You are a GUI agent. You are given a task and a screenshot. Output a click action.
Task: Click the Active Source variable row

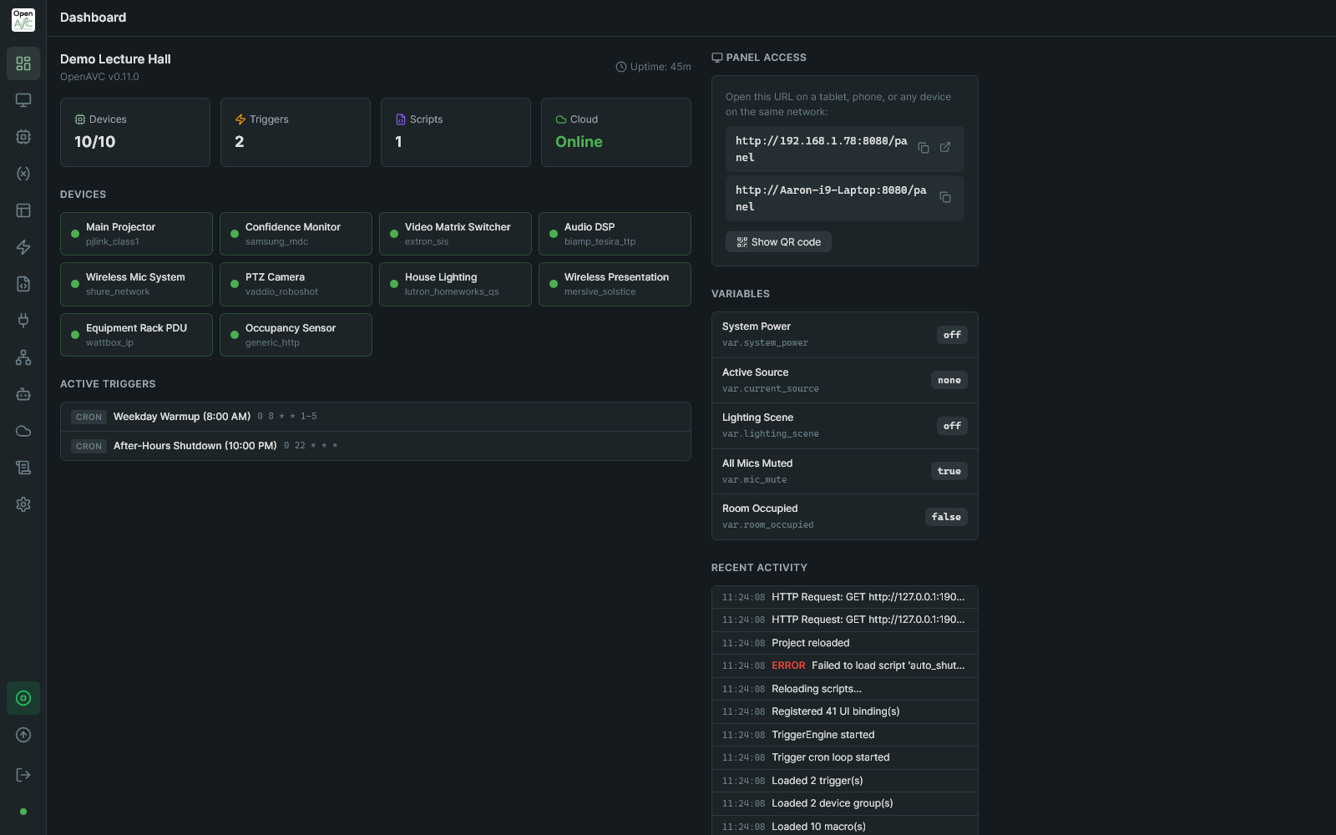click(x=844, y=380)
